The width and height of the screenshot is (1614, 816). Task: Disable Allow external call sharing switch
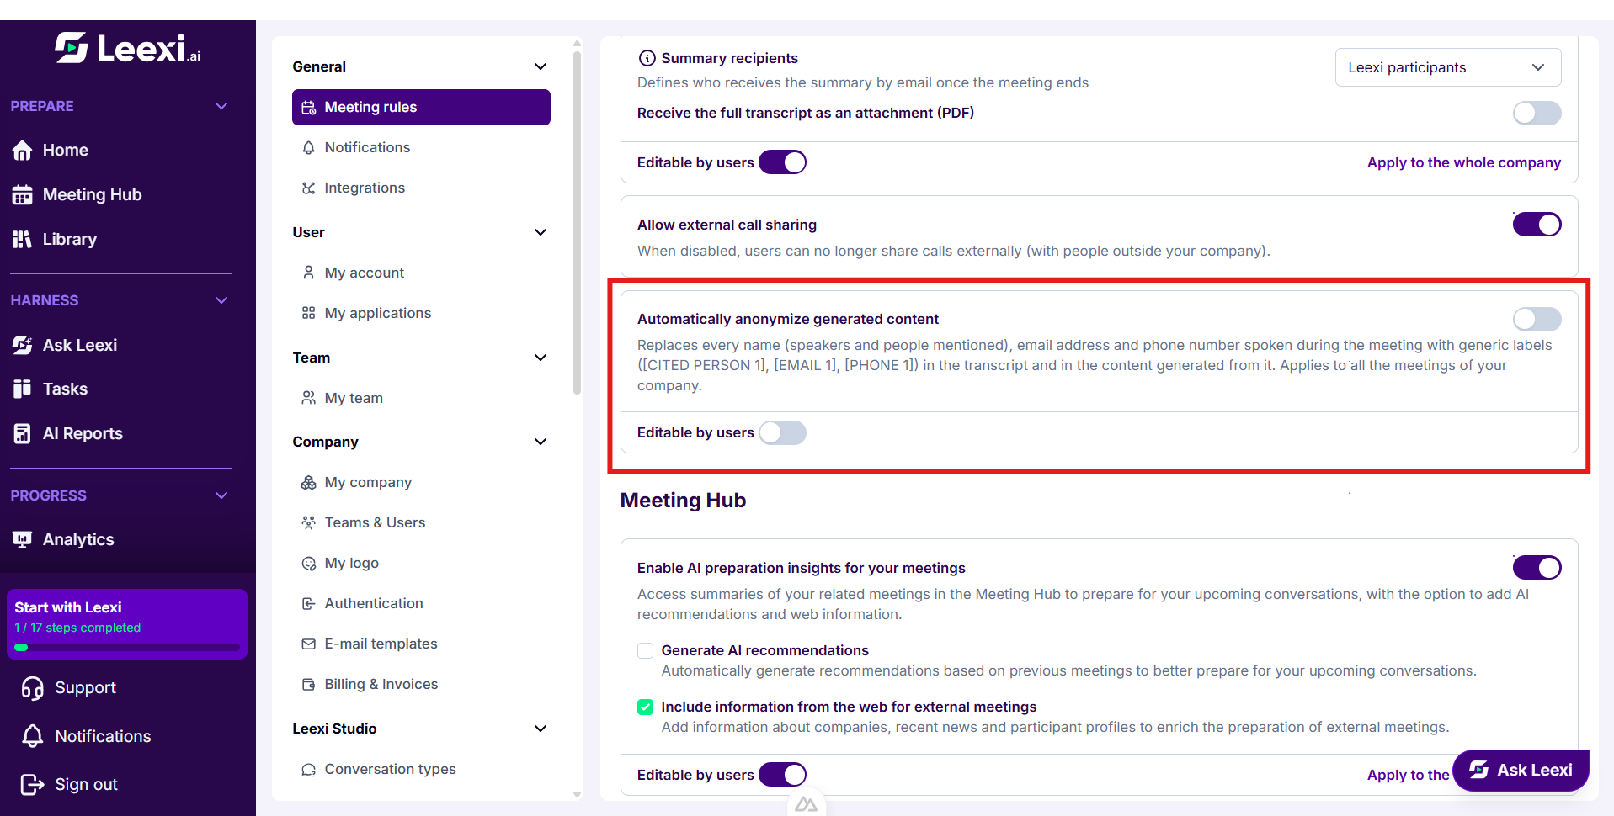click(x=1537, y=225)
